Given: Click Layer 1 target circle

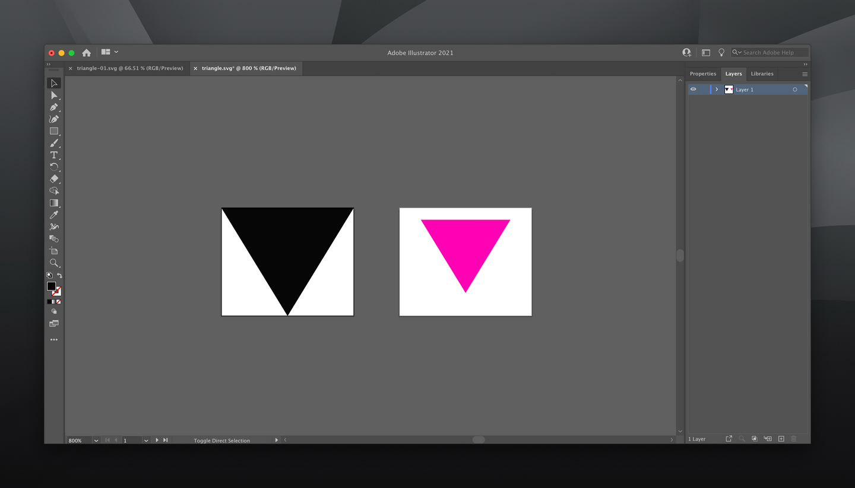Looking at the screenshot, I should click(x=795, y=90).
